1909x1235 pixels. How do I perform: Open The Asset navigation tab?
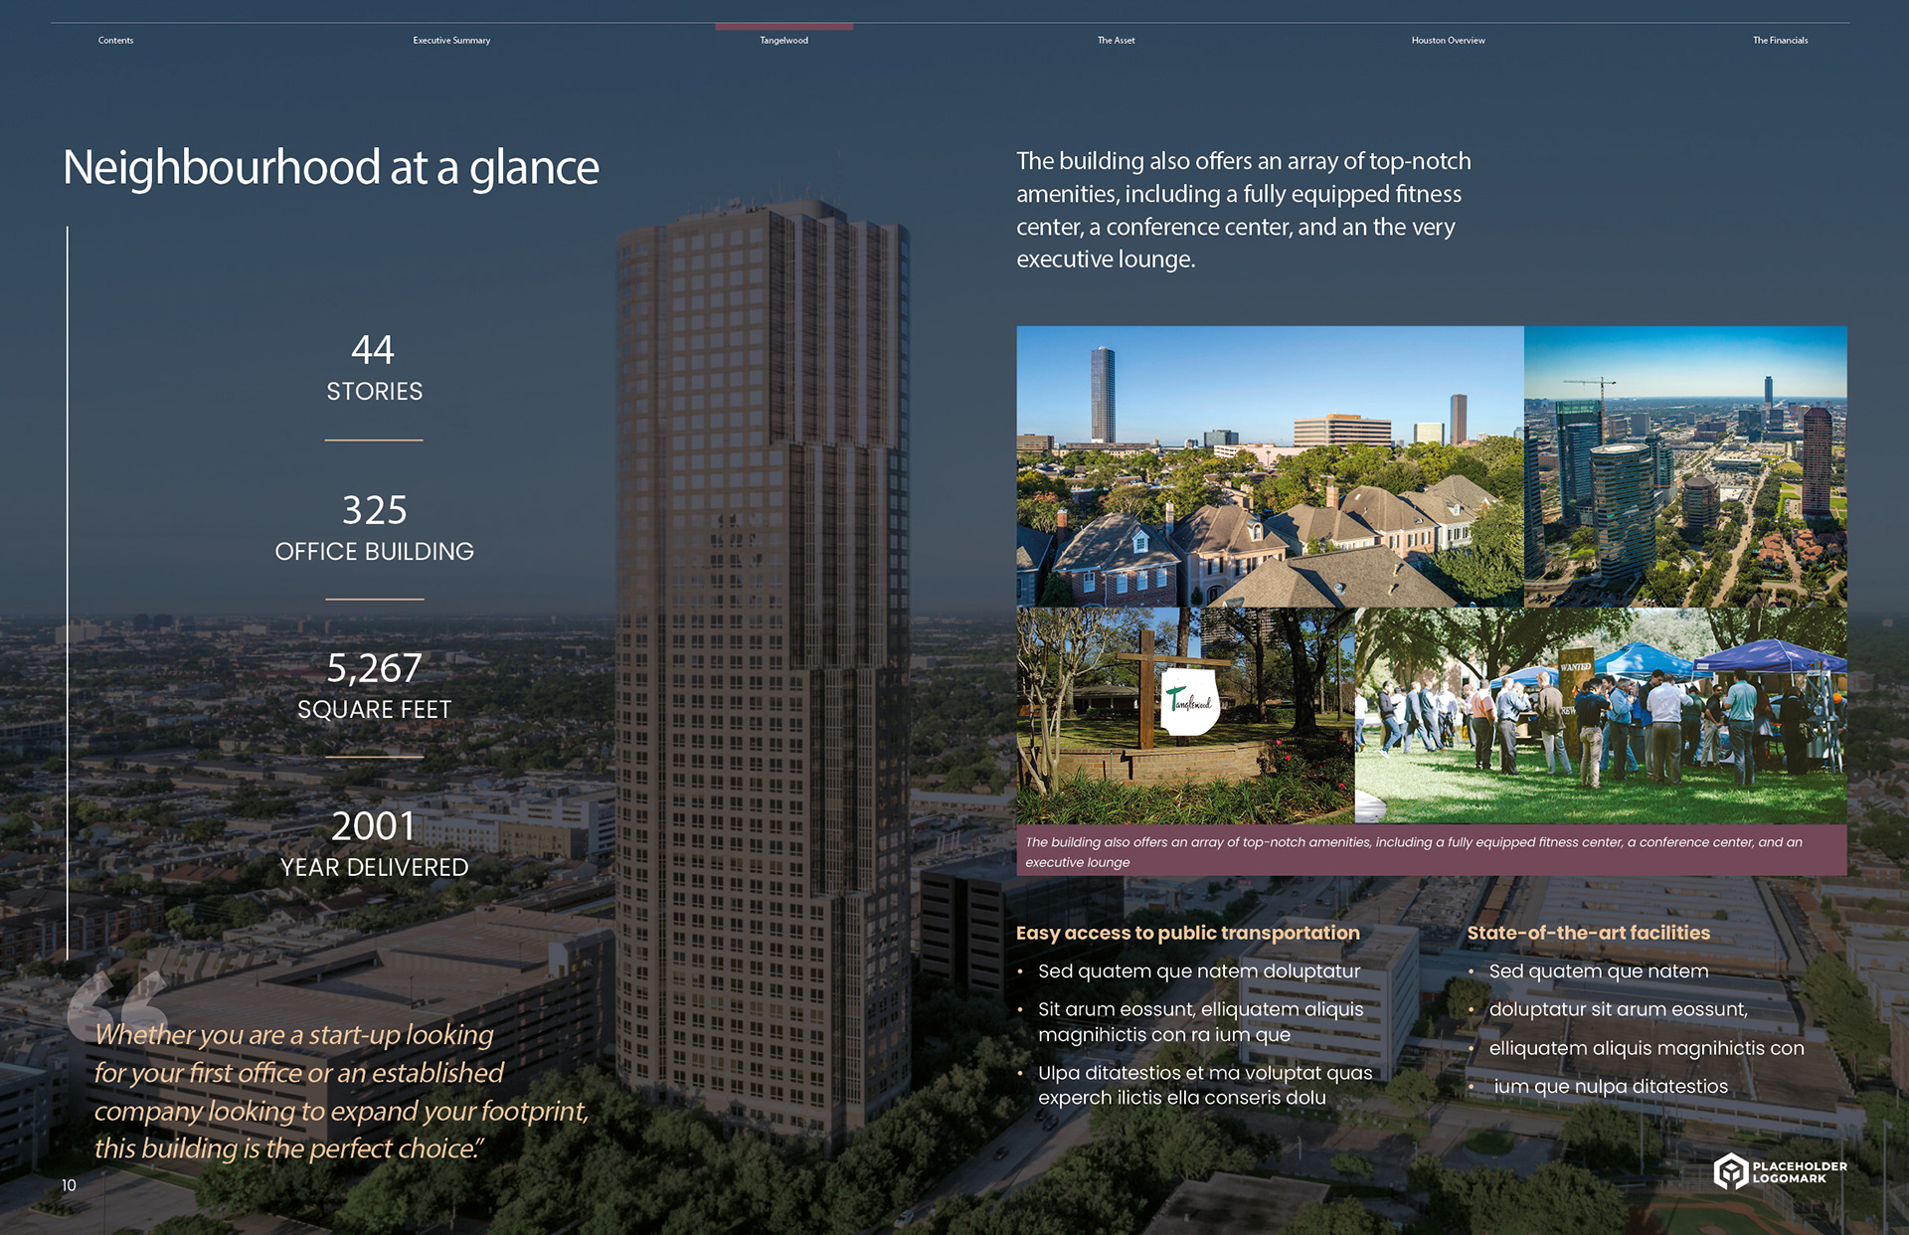pos(1116,40)
